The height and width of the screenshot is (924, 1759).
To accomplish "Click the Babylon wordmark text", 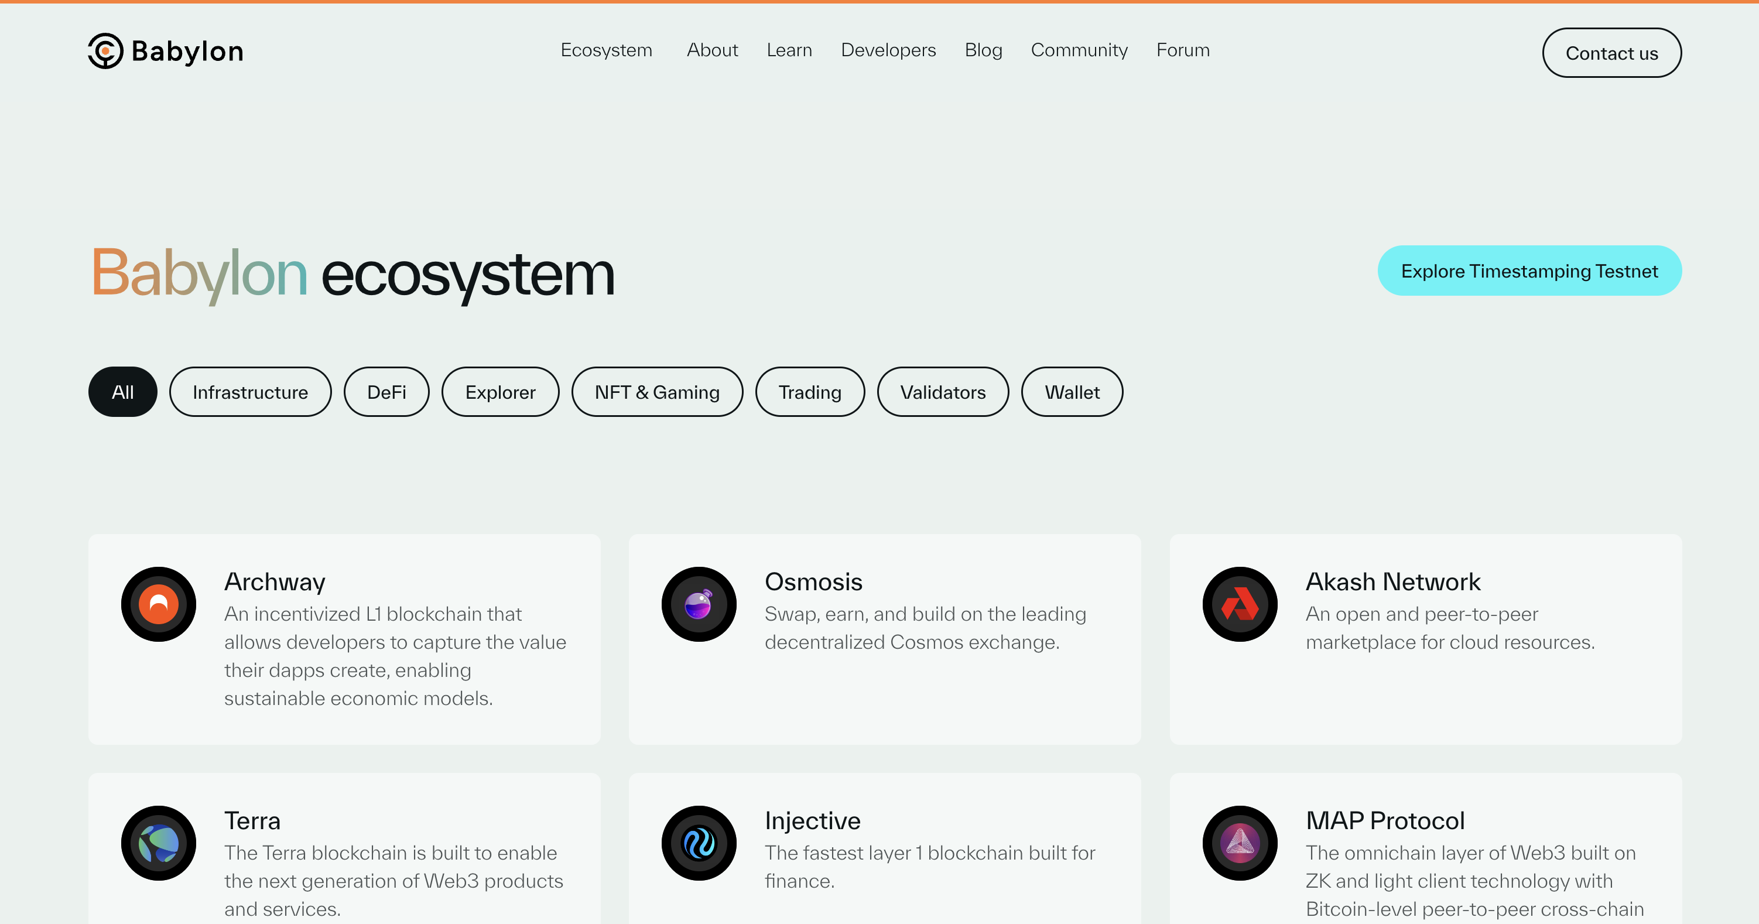I will 187,51.
